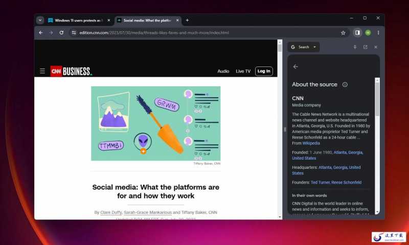Maximize the browser window
The height and width of the screenshot is (245, 409).
coord(365,18)
